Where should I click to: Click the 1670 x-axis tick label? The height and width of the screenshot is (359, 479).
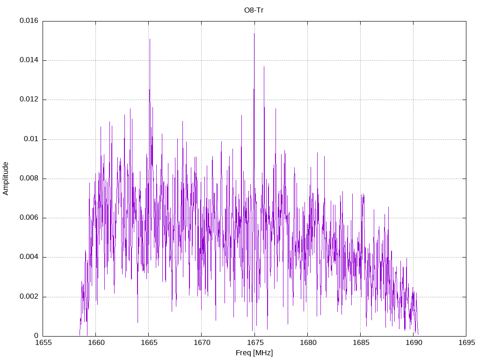click(202, 343)
